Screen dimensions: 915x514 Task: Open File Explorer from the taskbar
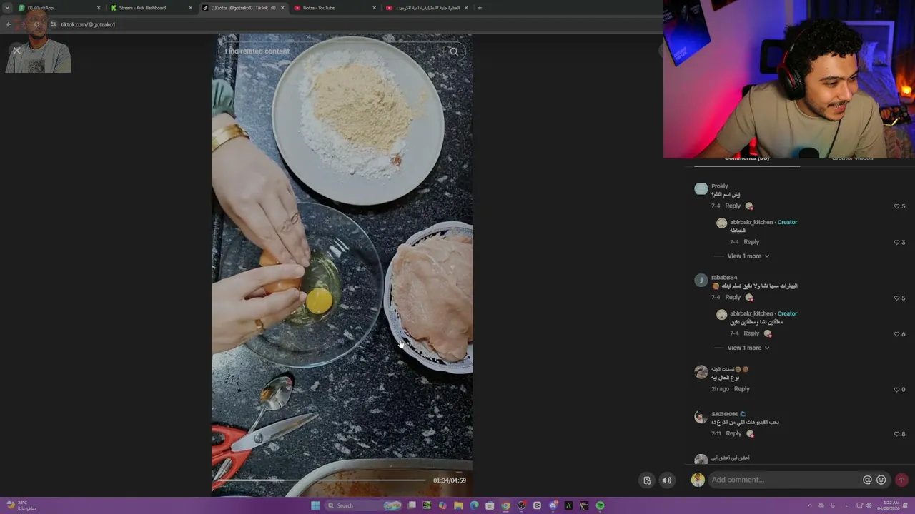tap(458, 505)
